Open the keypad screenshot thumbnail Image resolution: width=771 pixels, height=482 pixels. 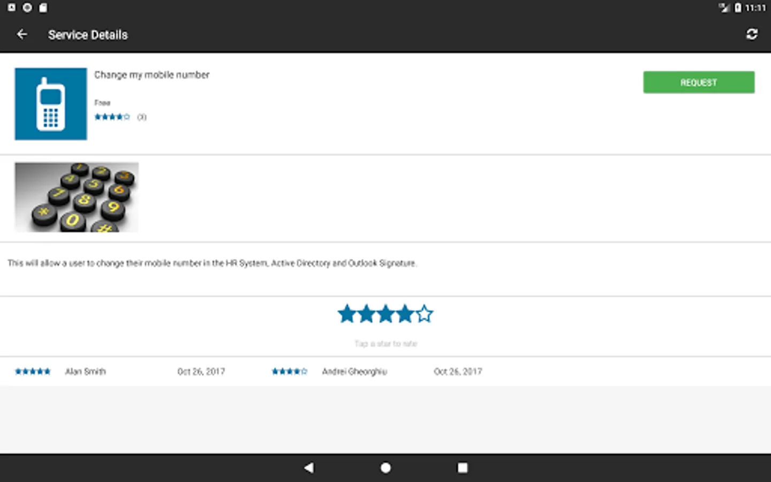pyautogui.click(x=77, y=197)
